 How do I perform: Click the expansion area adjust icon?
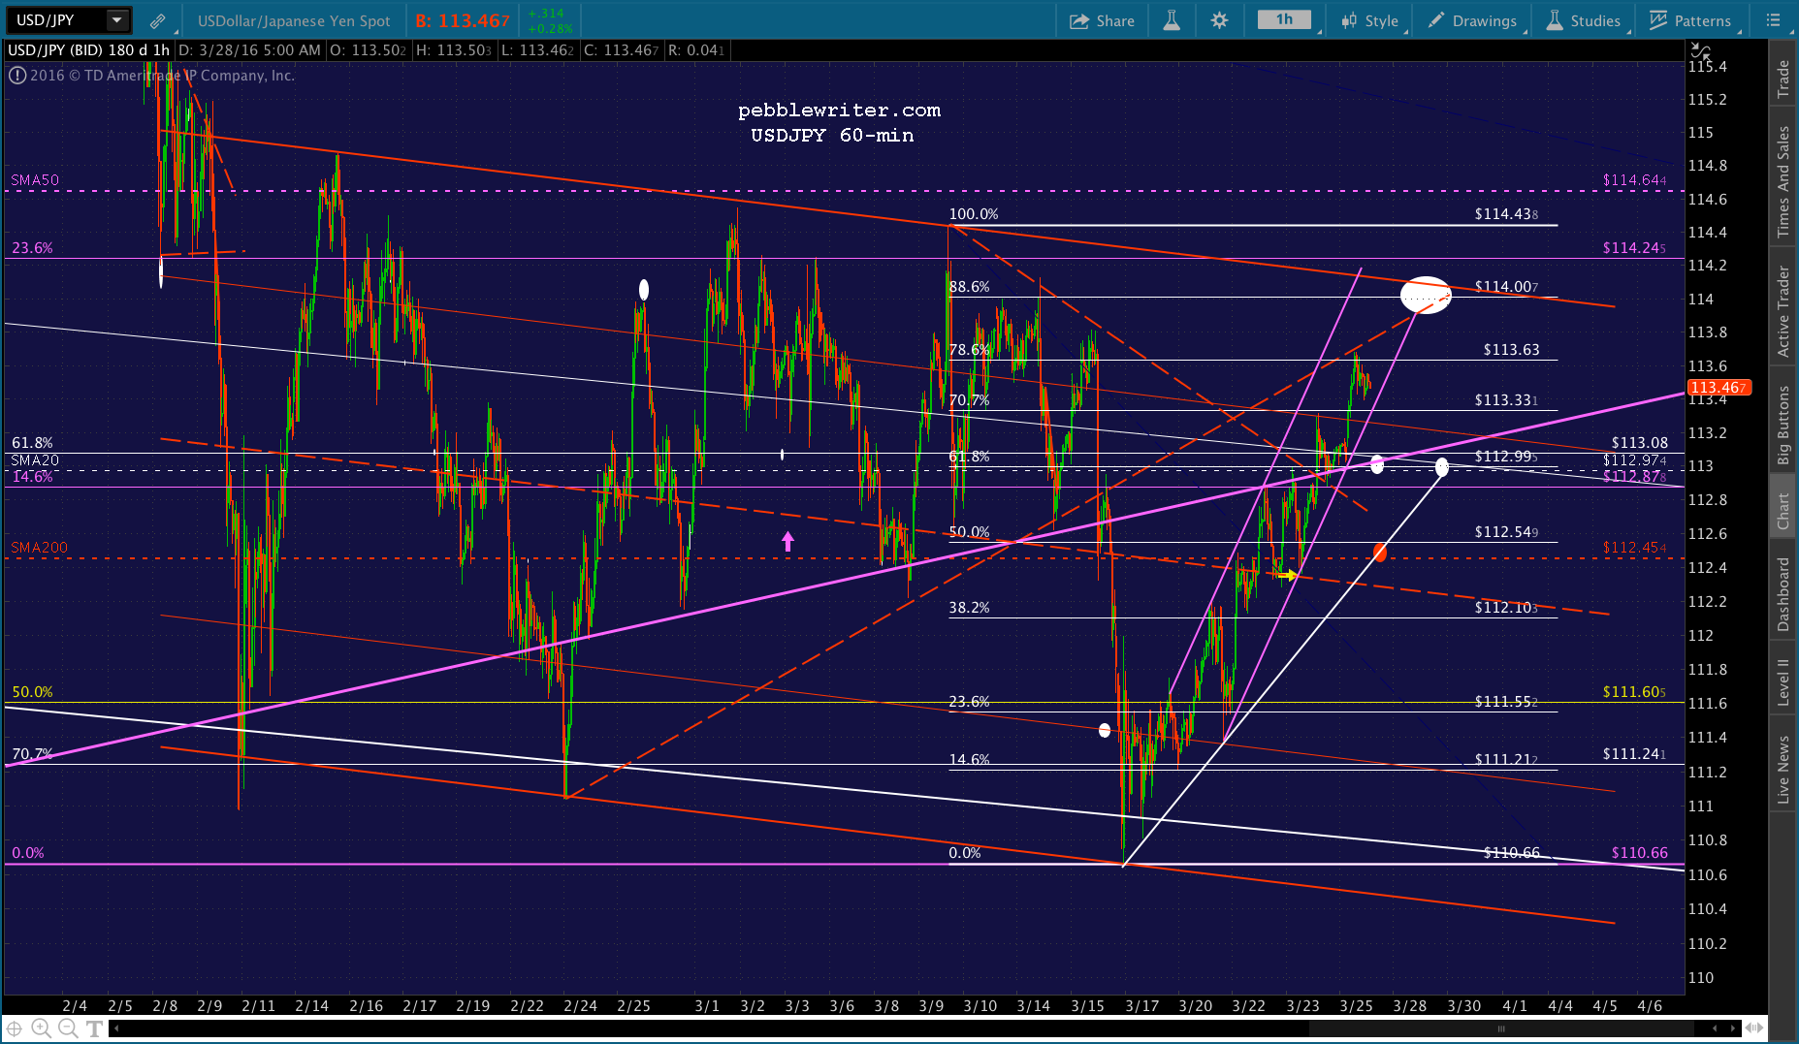click(1754, 1028)
